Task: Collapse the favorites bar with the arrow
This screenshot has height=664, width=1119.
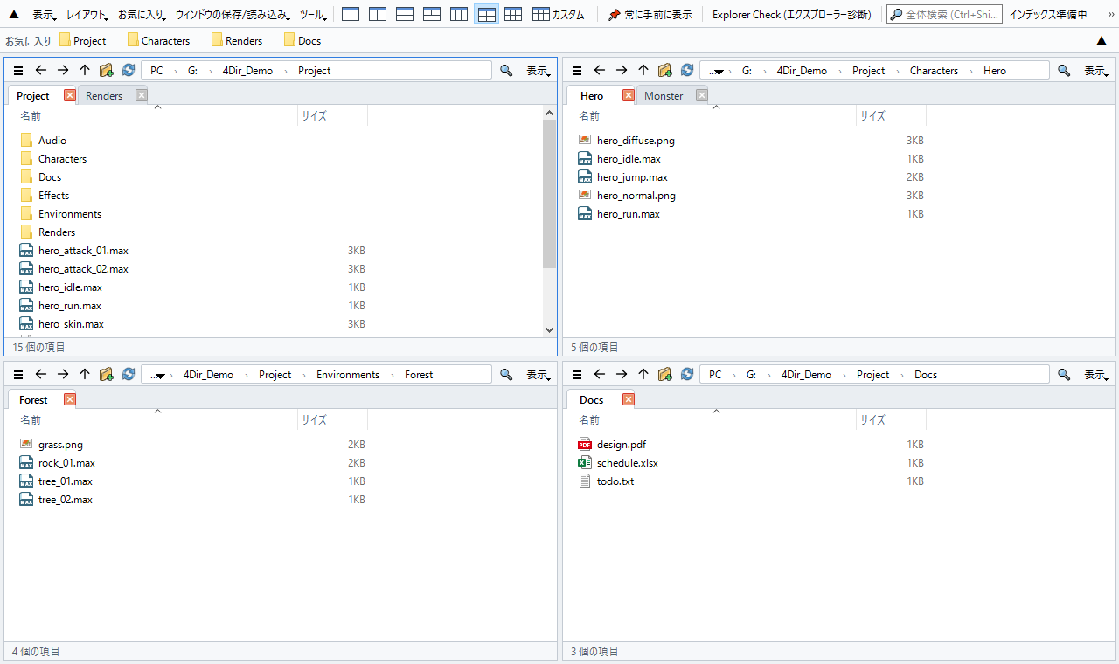Action: click(1102, 40)
